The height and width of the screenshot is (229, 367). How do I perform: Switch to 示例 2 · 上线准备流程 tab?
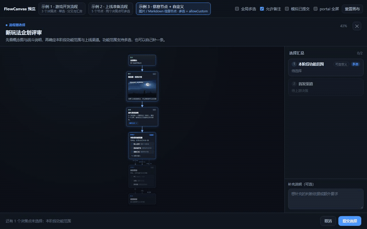pos(111,9)
